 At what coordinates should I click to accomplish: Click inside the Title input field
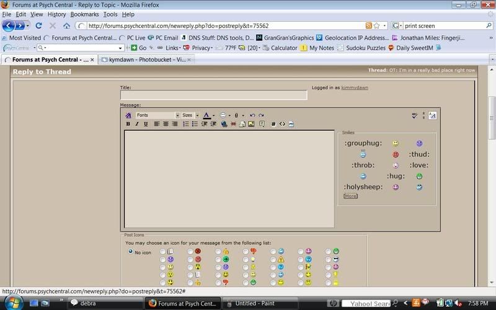pos(213,95)
